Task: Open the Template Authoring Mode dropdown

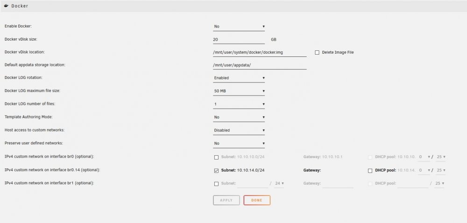Action: click(x=239, y=117)
